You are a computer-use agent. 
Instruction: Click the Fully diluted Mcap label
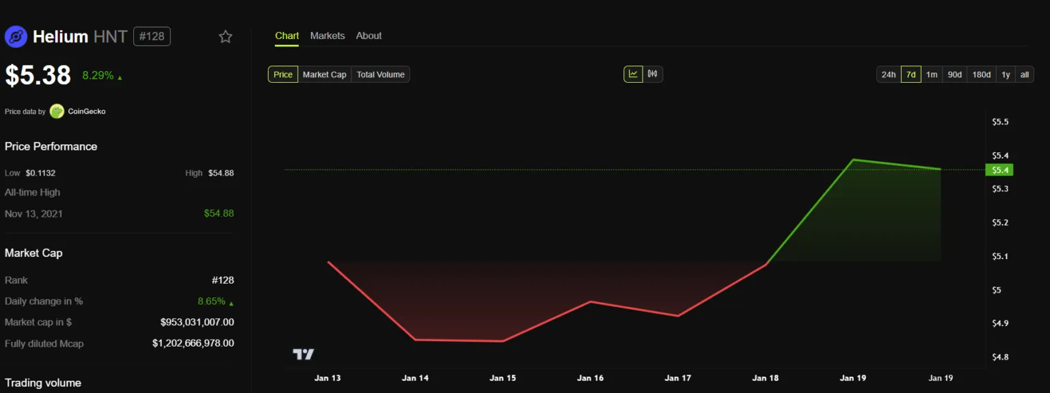[44, 344]
